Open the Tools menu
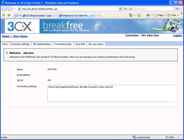Viewport: 184px width, 140px height. pos(173,15)
